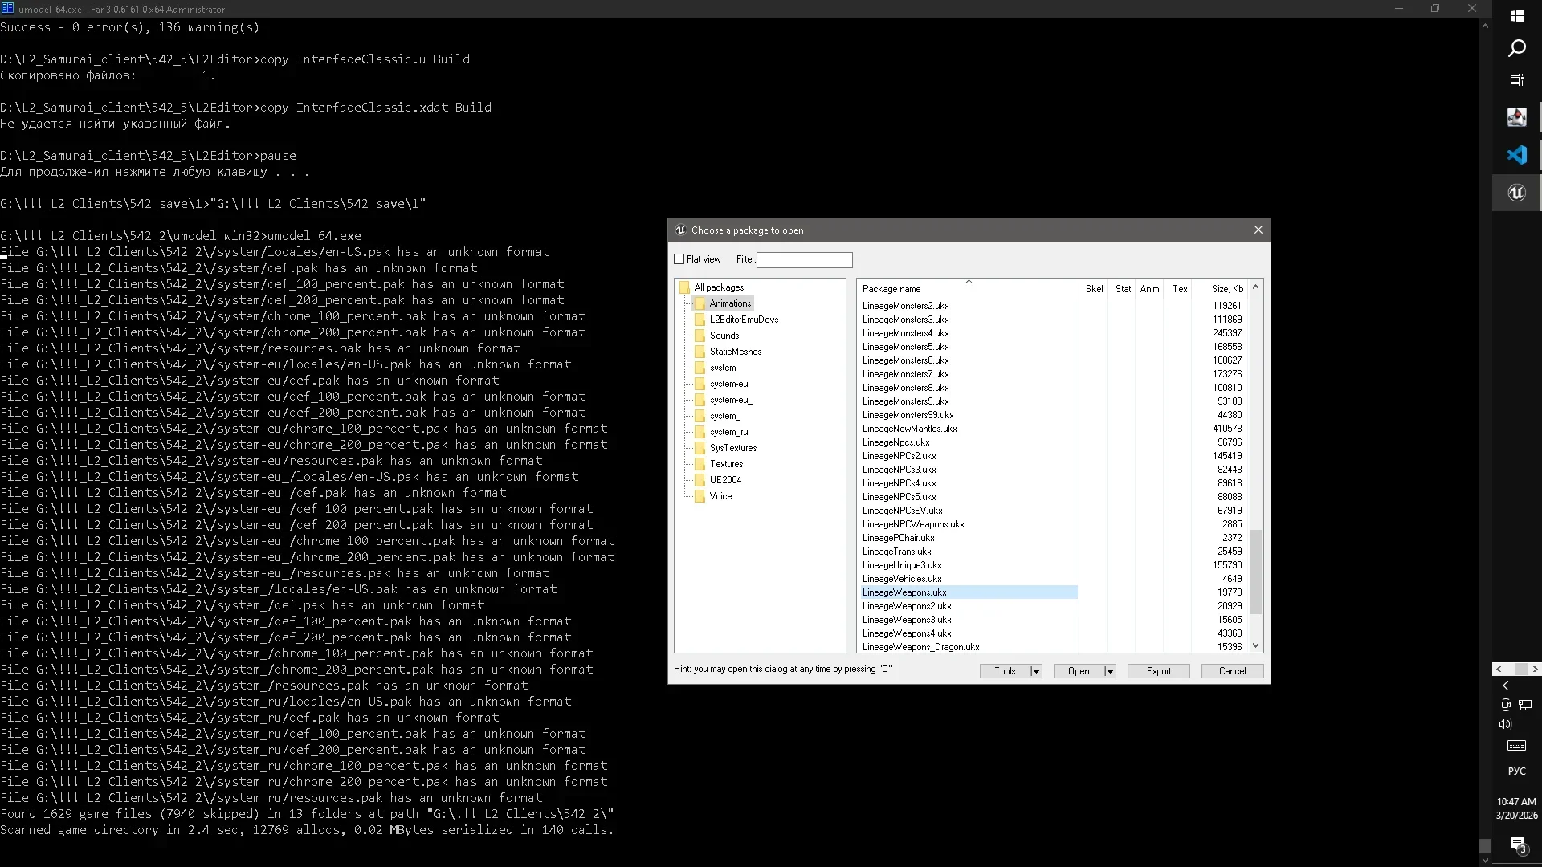This screenshot has height=867, width=1542.
Task: Click the Tools button
Action: coord(1005,671)
